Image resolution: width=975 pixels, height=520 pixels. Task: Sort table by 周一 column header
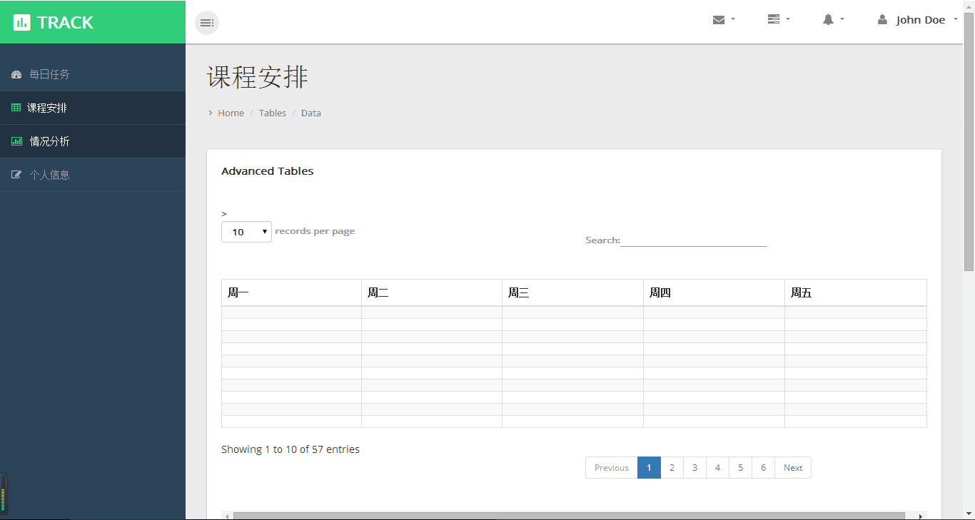click(291, 292)
